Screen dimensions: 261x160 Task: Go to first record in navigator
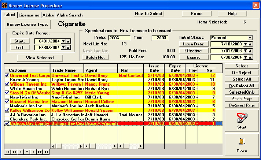click(x=7, y=152)
